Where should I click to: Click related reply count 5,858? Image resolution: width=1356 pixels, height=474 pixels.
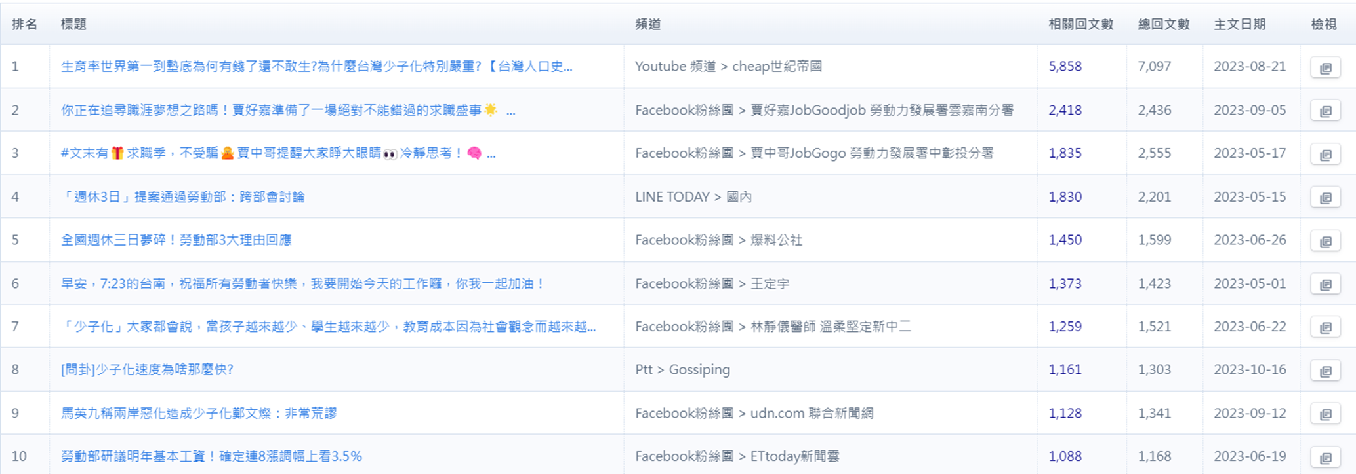[1065, 66]
